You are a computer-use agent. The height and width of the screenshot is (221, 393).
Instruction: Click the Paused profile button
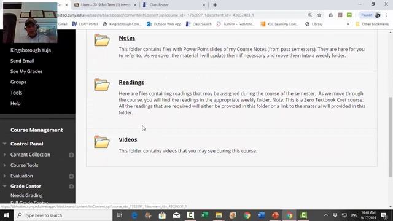[370, 15]
